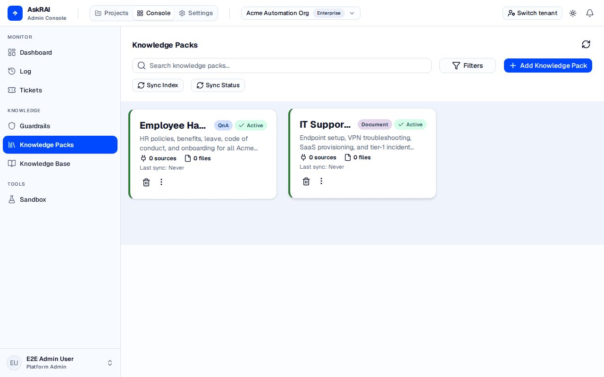Open the Settings tab
Image resolution: width=604 pixels, height=377 pixels.
pyautogui.click(x=196, y=13)
